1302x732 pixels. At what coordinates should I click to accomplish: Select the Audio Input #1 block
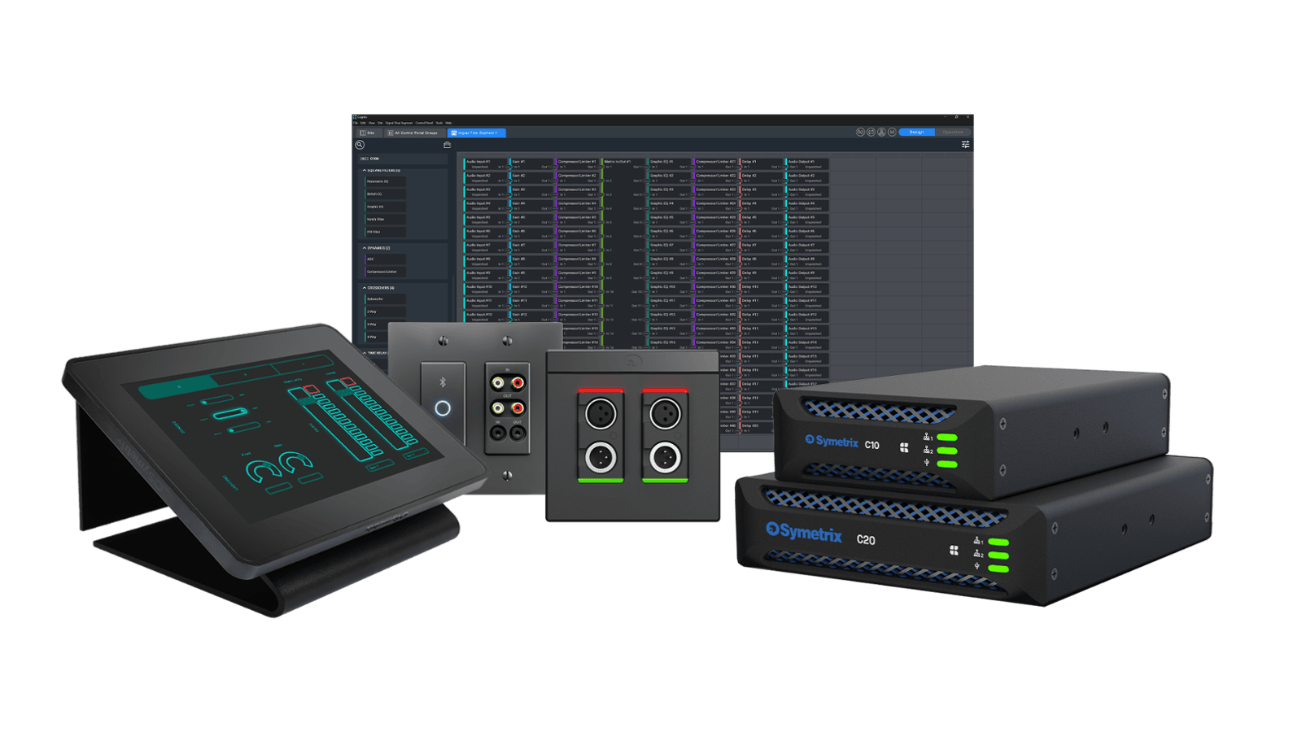click(485, 163)
